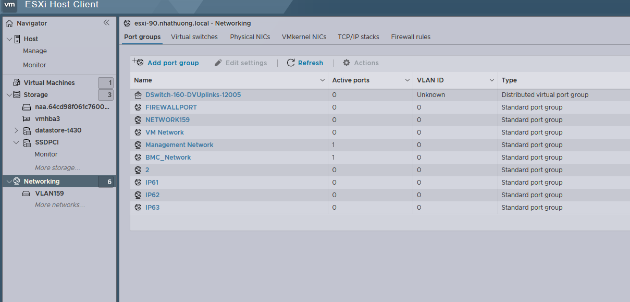Click the Add port group icon
630x302 pixels.
(x=138, y=63)
